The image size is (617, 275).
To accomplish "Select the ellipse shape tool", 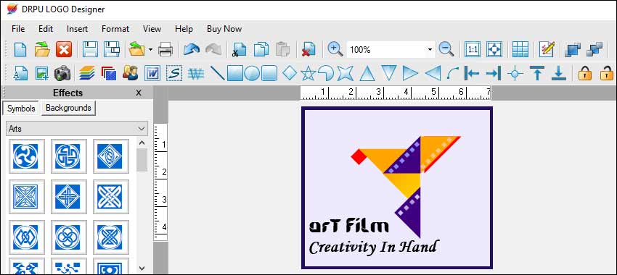I will tap(252, 73).
